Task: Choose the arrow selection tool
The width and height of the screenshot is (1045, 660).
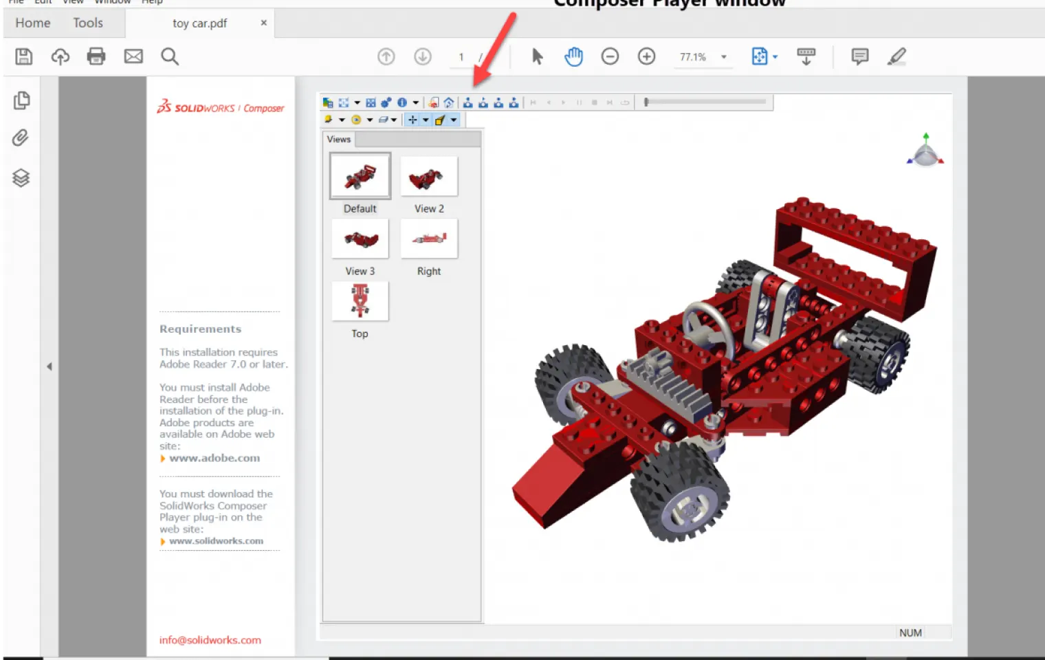Action: 538,56
